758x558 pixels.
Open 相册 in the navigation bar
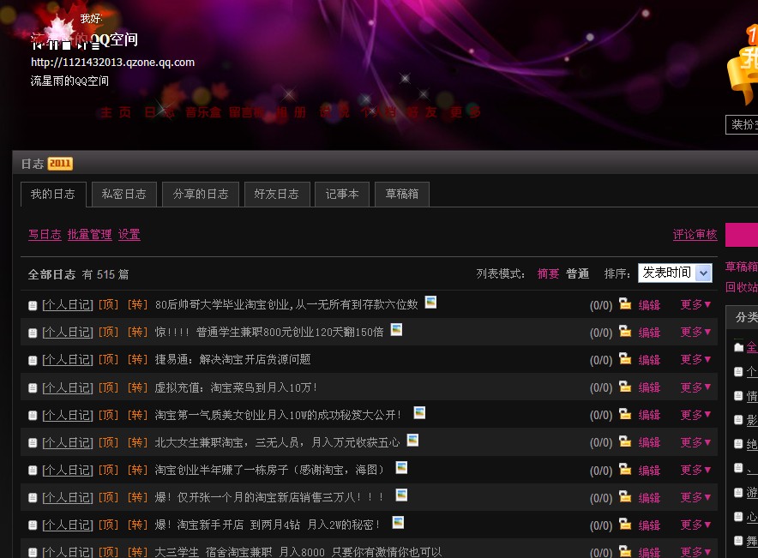[291, 112]
